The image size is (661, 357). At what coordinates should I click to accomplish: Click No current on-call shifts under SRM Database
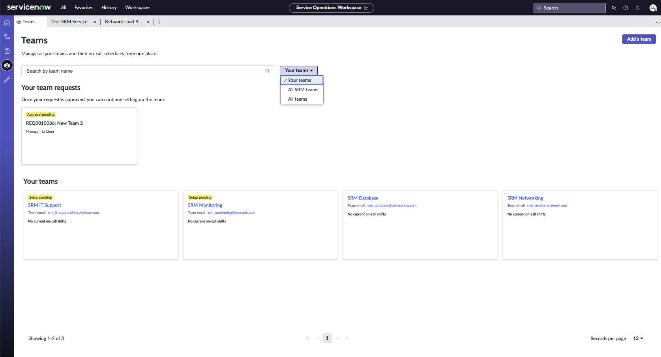[367, 214]
